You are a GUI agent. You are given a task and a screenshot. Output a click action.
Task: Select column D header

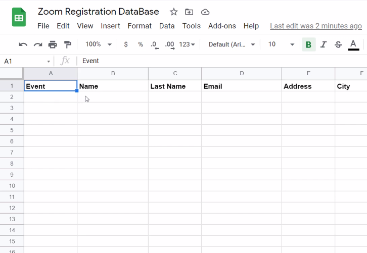coord(242,73)
